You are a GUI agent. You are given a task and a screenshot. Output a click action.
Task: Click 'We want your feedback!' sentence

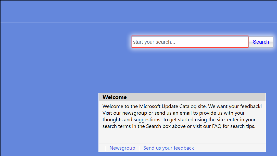235,106
